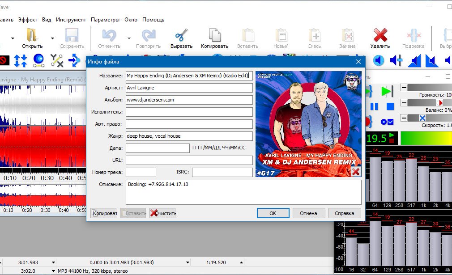Click the Вставить clipboard toolbar icon

tap(248, 35)
